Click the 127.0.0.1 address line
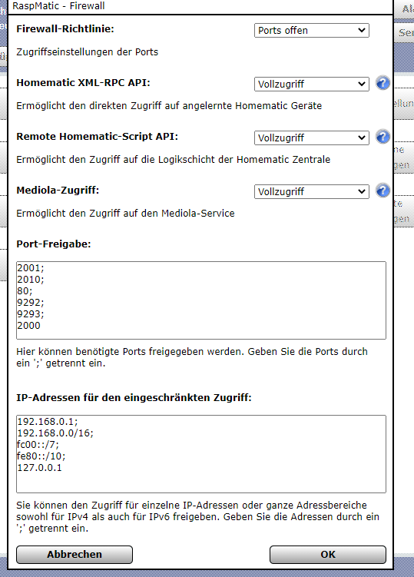 pos(39,468)
